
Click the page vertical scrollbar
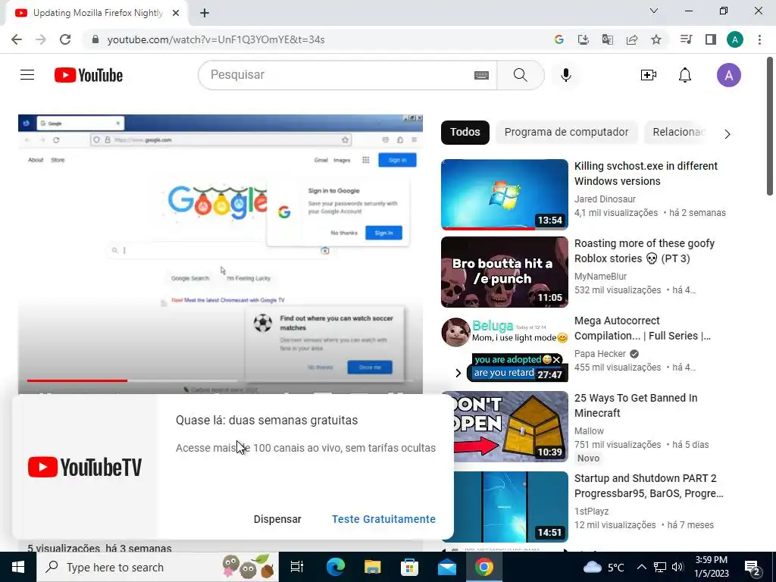click(x=770, y=127)
